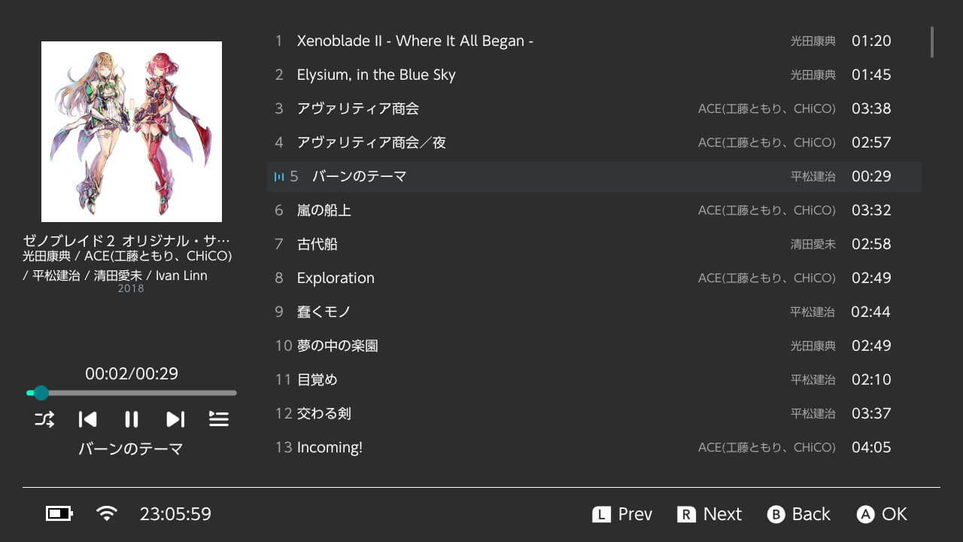The height and width of the screenshot is (542, 963).
Task: Open the playlist queue icon
Action: 219,419
